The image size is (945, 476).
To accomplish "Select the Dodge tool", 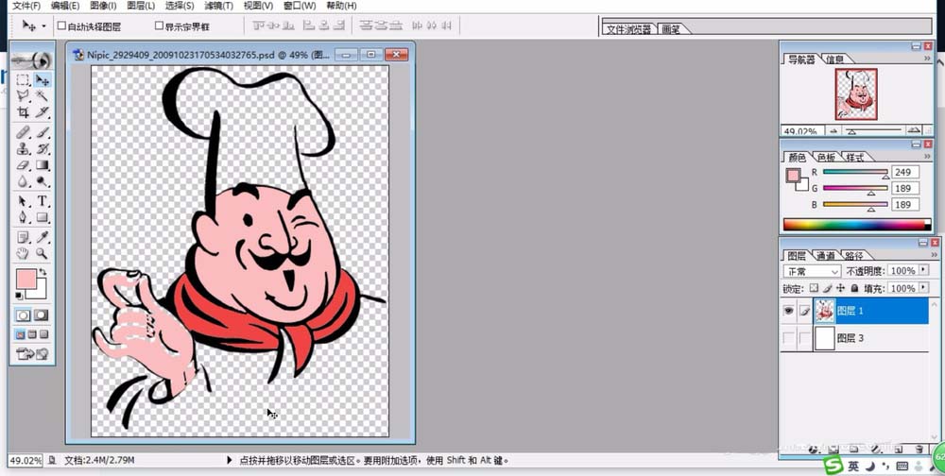I will click(x=43, y=180).
